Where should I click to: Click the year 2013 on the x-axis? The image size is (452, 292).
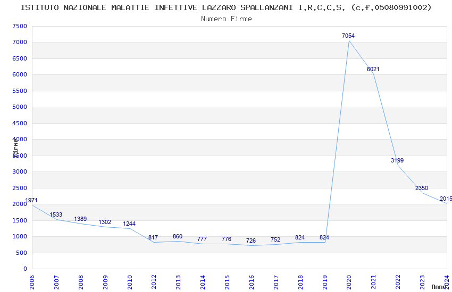coord(179,282)
